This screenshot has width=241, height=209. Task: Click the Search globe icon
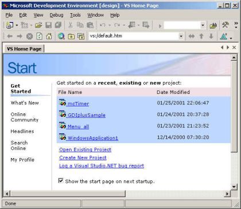(61, 36)
